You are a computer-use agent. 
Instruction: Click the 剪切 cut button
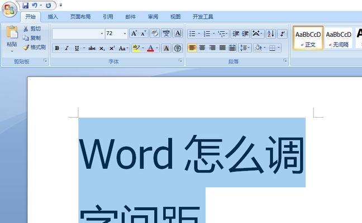(32, 29)
